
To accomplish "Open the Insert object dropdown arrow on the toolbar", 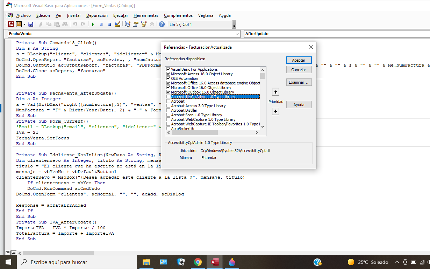I will (24, 24).
